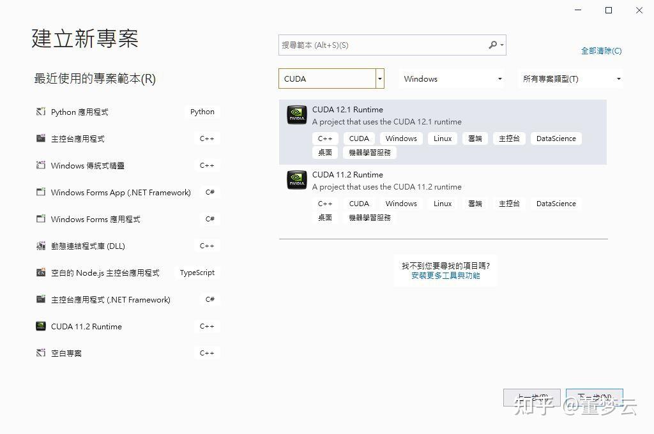Select the Windows Forms App (.NET Framework) icon
The width and height of the screenshot is (654, 434).
[41, 191]
